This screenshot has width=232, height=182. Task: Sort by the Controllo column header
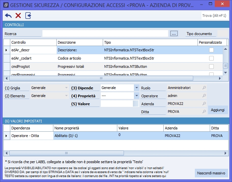pyautogui.click(x=33, y=42)
